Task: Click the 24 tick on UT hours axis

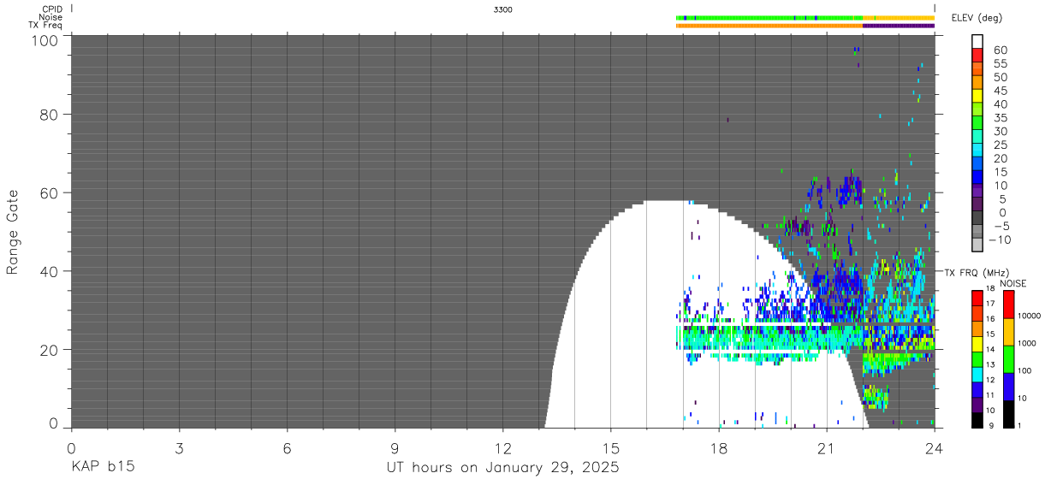Action: click(935, 447)
